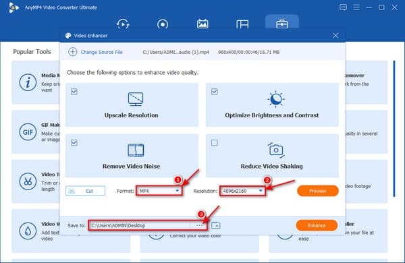405x263 pixels.
Task: Click the Media Metadata info icon
Action: coord(28,82)
